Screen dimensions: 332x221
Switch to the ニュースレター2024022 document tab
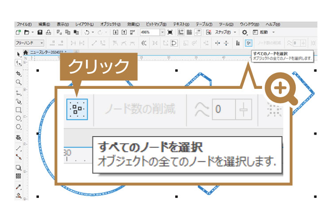(x=48, y=52)
